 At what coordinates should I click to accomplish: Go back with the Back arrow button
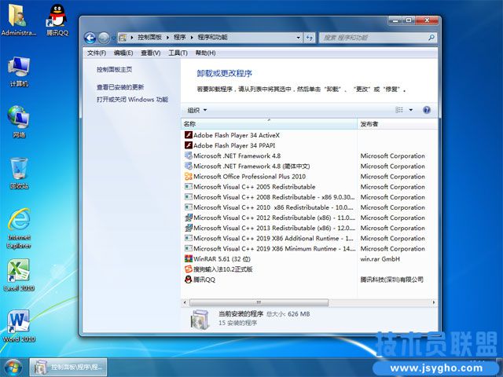tap(90, 38)
